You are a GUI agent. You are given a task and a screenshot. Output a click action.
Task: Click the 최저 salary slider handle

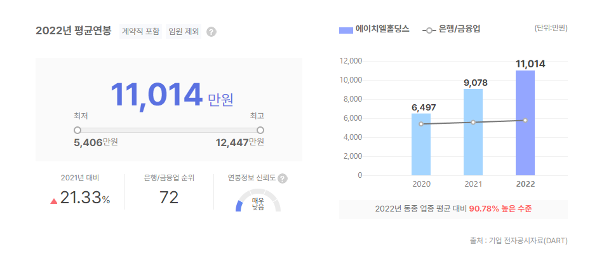77,130
